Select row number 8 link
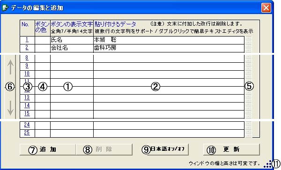 [27, 58]
